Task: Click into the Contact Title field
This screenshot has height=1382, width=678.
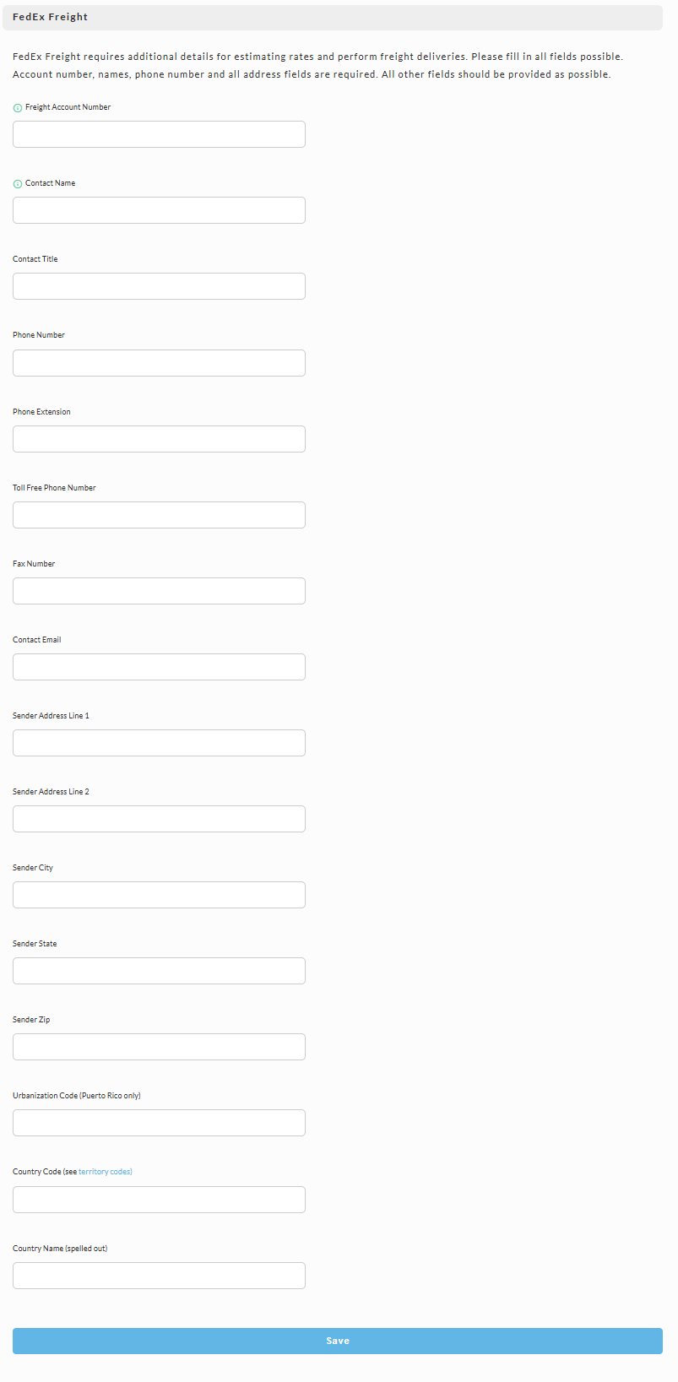Action: pyautogui.click(x=159, y=286)
